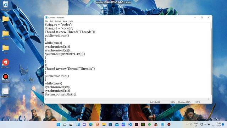
Task: Launch Visual Studio Code from taskbar
Action: pyautogui.click(x=130, y=124)
